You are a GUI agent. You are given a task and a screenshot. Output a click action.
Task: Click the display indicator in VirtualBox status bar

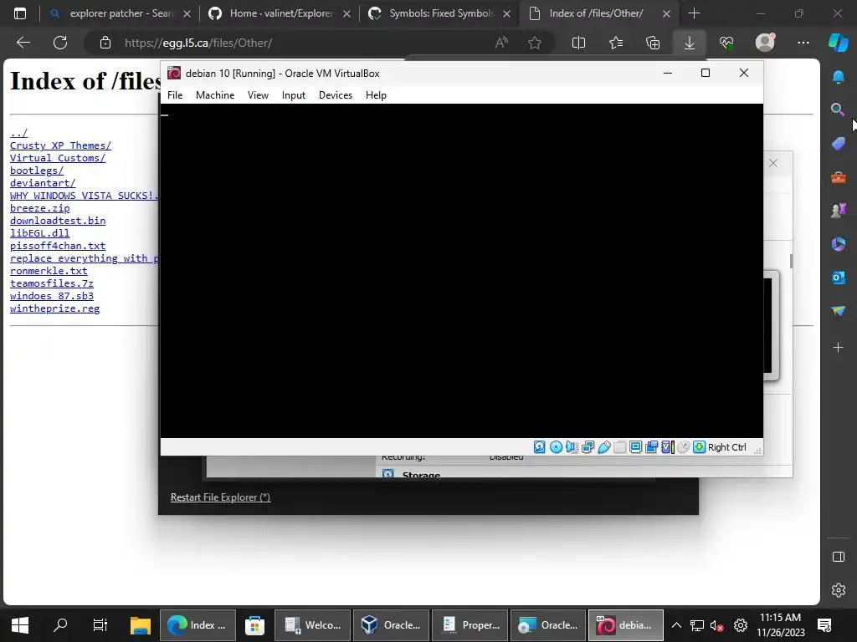click(636, 447)
